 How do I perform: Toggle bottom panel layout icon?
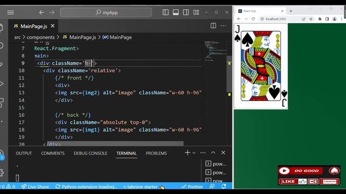(176, 12)
